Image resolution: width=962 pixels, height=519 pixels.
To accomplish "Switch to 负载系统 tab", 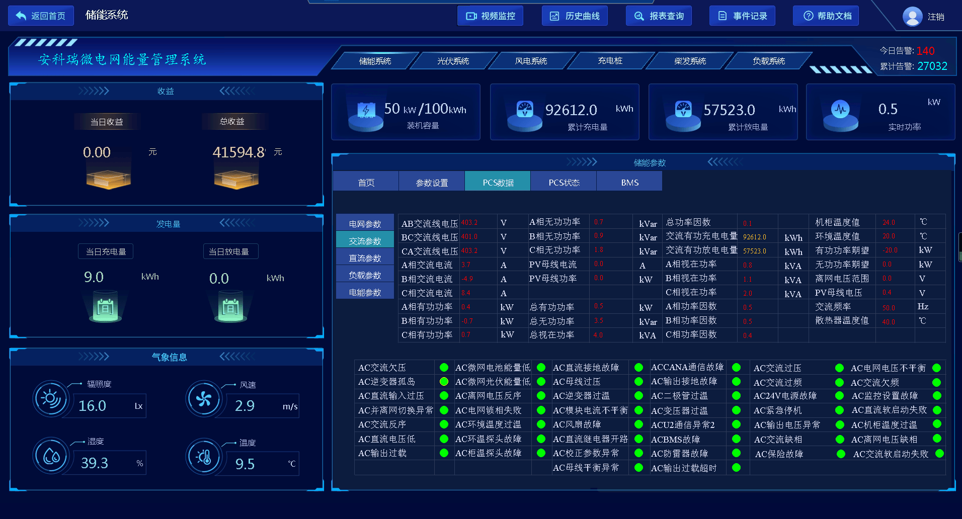I will point(769,61).
